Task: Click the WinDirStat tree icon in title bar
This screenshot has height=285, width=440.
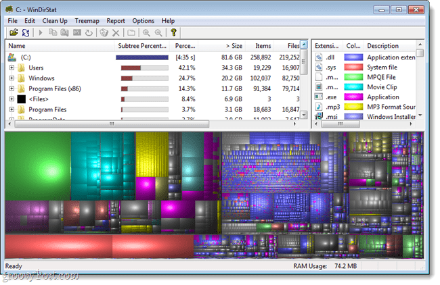Action: [x=9, y=9]
